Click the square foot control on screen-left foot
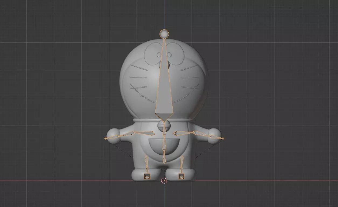Viewport: 338px width, 207px height. pyautogui.click(x=147, y=176)
